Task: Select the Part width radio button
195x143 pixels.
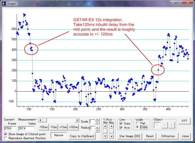Action: click(138, 123)
